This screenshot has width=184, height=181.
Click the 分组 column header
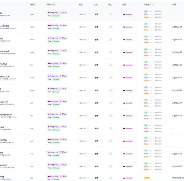(124, 5)
